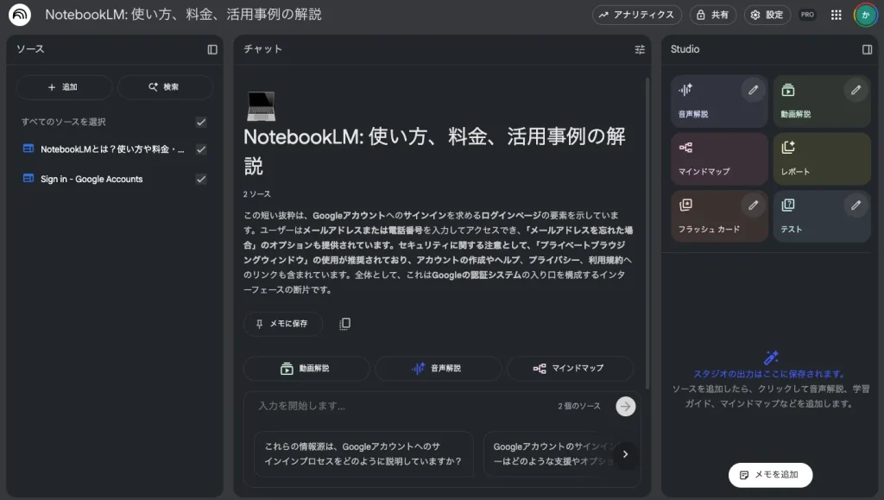884x500 pixels.
Task: Click メモを追加 to create a note
Action: click(768, 475)
